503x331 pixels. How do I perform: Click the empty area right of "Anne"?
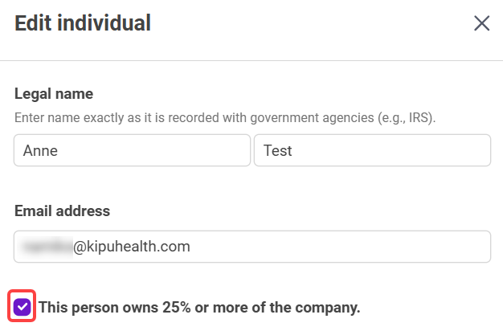[x=153, y=150]
